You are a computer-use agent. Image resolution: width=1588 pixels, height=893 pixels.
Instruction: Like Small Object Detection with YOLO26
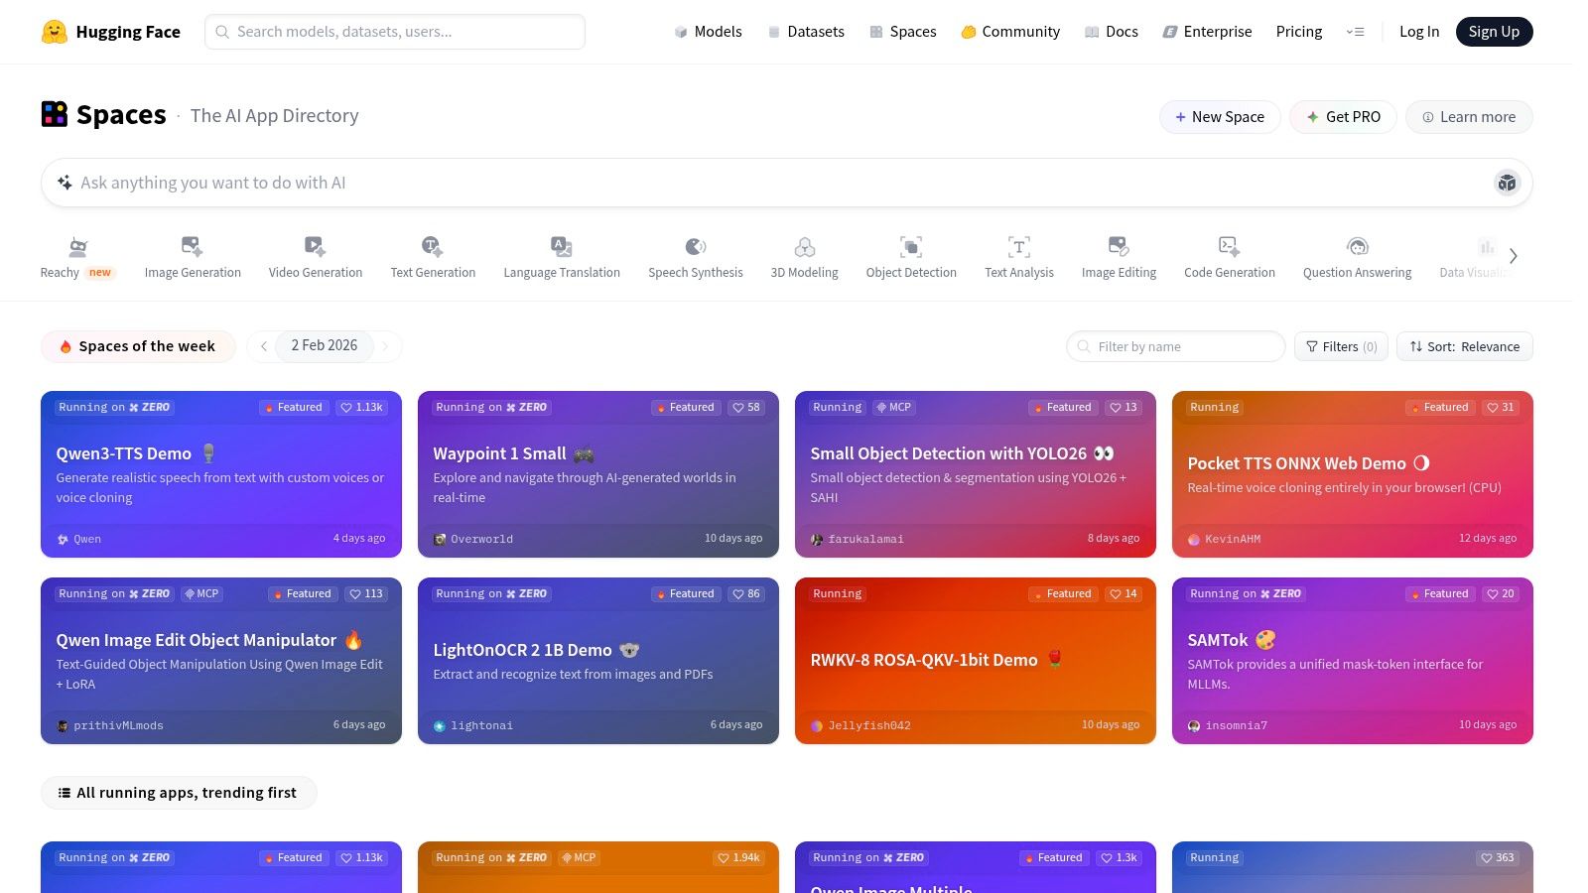tap(1124, 407)
